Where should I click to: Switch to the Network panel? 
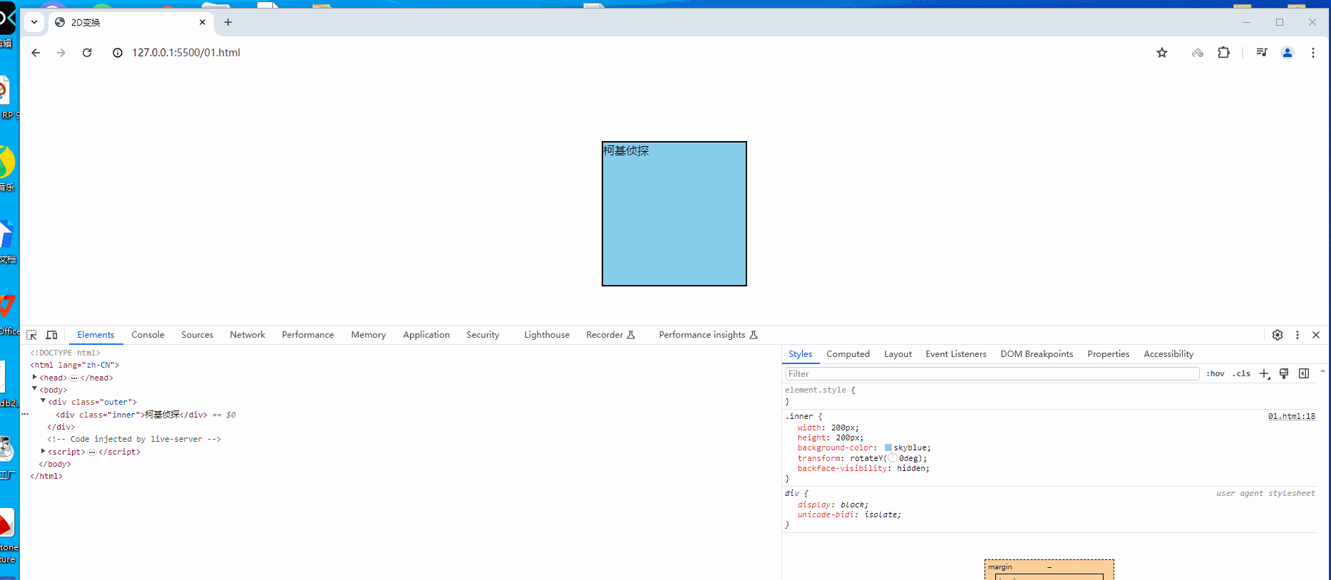tap(247, 335)
